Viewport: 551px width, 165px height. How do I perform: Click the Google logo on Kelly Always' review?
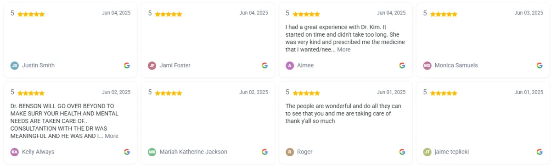point(127,152)
